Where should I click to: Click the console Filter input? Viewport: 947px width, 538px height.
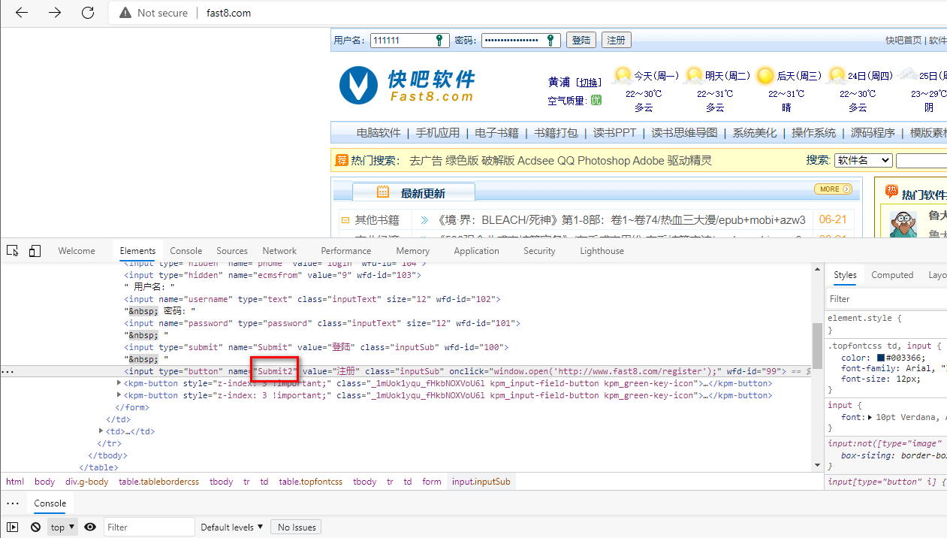[149, 527]
